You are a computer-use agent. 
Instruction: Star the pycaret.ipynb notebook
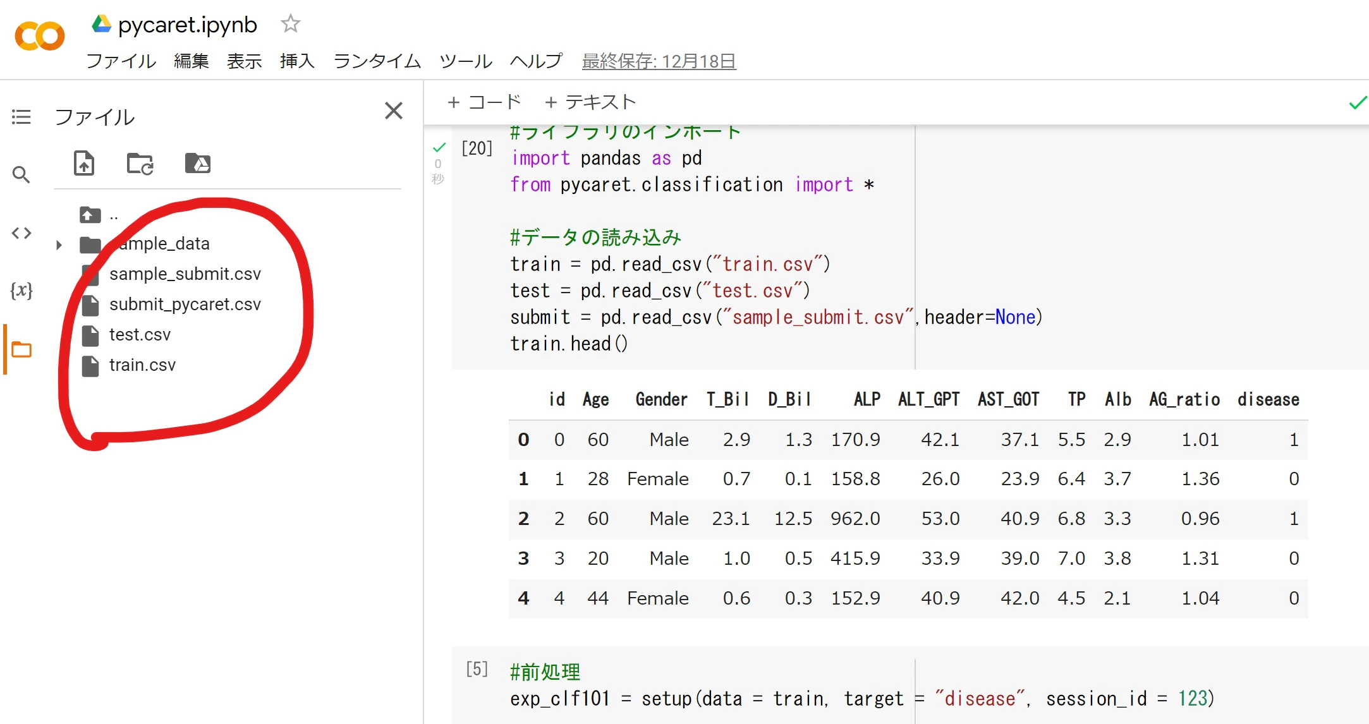point(290,24)
